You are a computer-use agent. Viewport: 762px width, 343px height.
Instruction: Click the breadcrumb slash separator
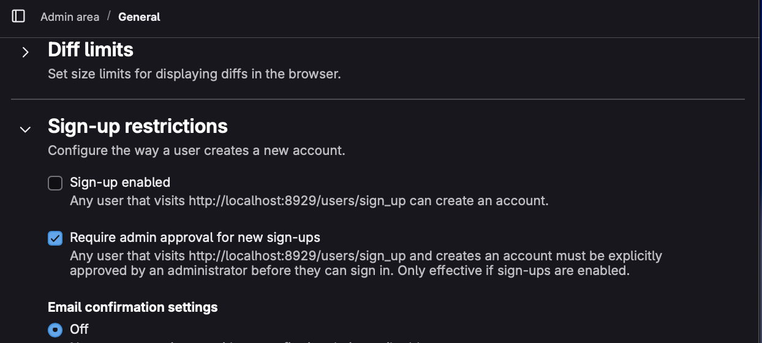click(x=108, y=16)
